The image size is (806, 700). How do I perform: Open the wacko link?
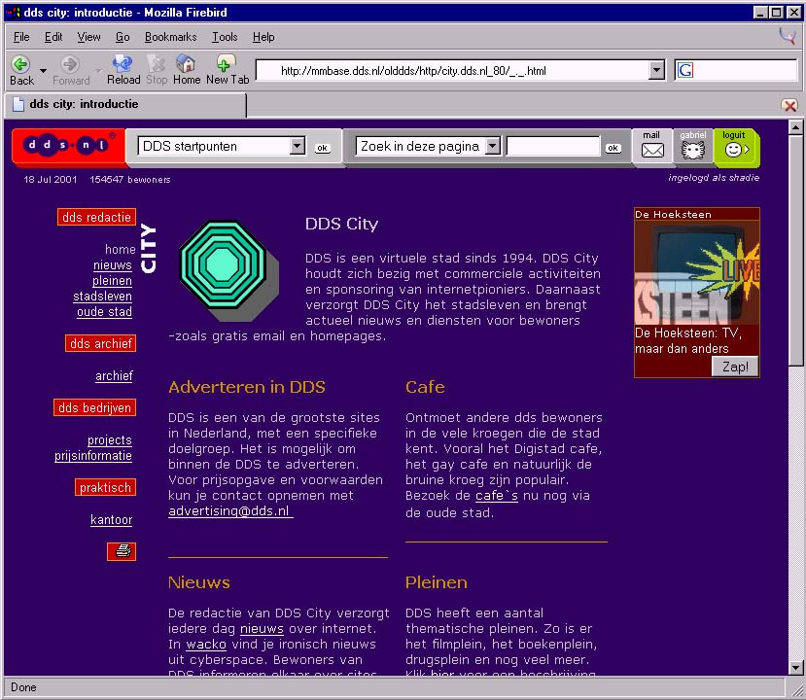pyautogui.click(x=205, y=644)
